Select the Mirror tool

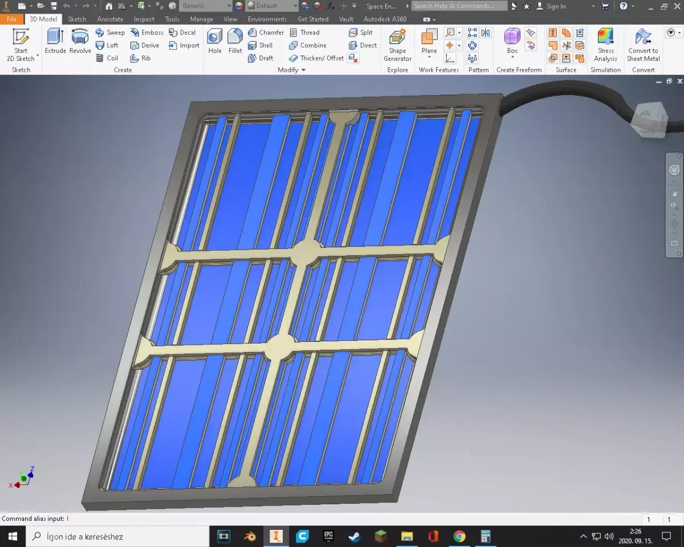click(x=485, y=32)
